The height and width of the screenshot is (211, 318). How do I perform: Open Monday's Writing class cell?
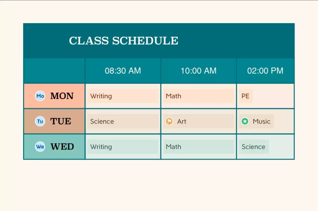tap(123, 96)
